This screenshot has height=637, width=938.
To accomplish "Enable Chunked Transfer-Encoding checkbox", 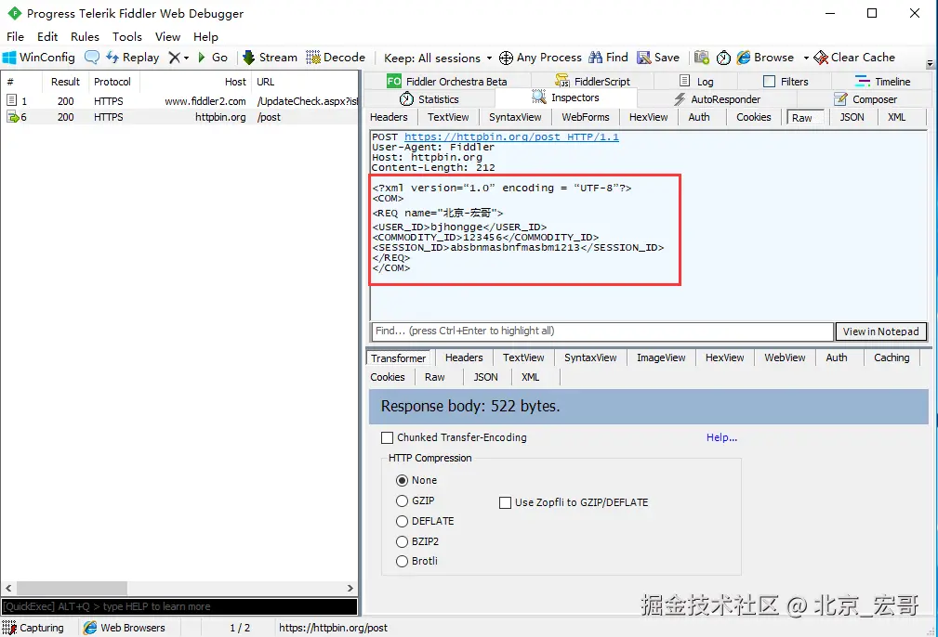I will tap(387, 438).
